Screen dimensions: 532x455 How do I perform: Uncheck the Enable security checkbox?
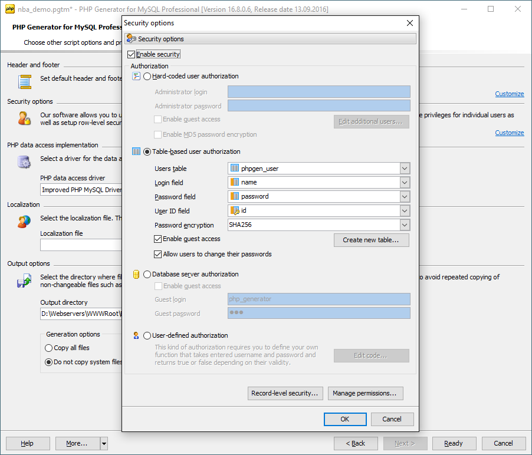[132, 54]
